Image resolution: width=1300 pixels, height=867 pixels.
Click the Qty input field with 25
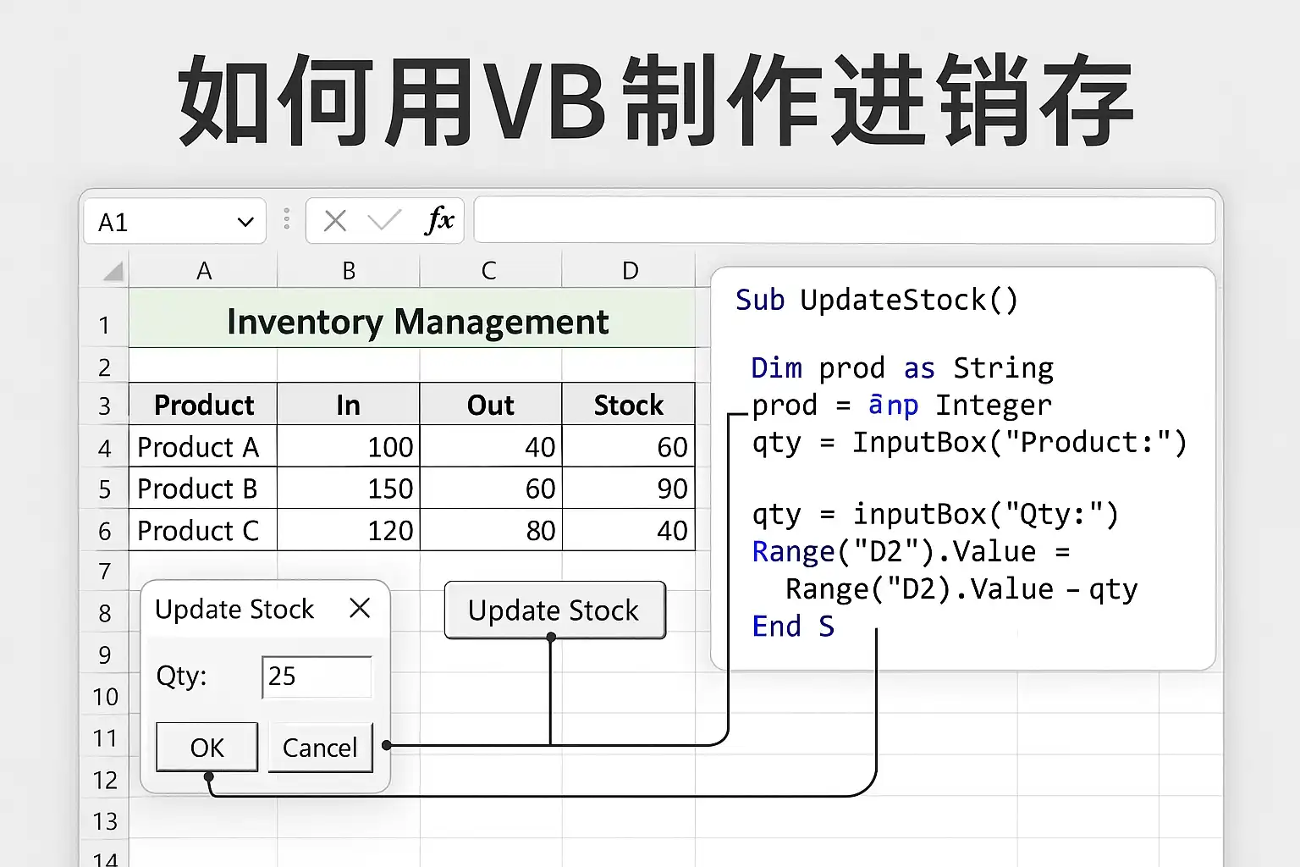pos(317,676)
